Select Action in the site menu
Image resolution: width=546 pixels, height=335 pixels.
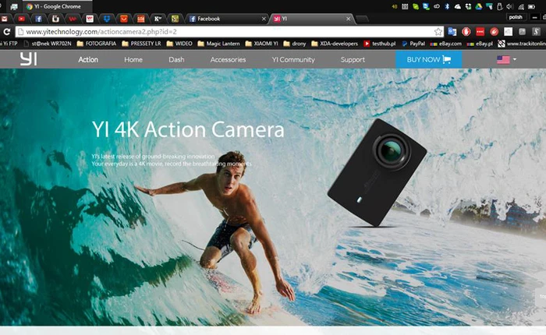tap(88, 59)
